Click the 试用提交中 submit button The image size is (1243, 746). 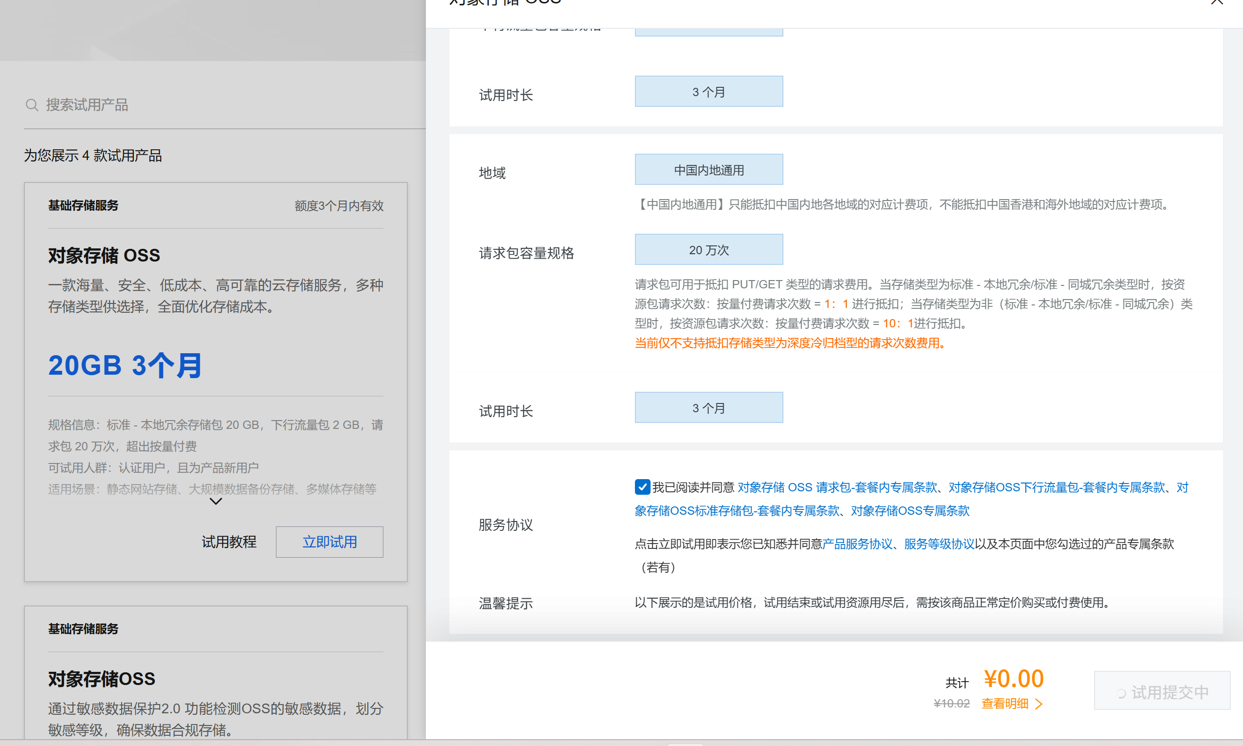[1162, 690]
